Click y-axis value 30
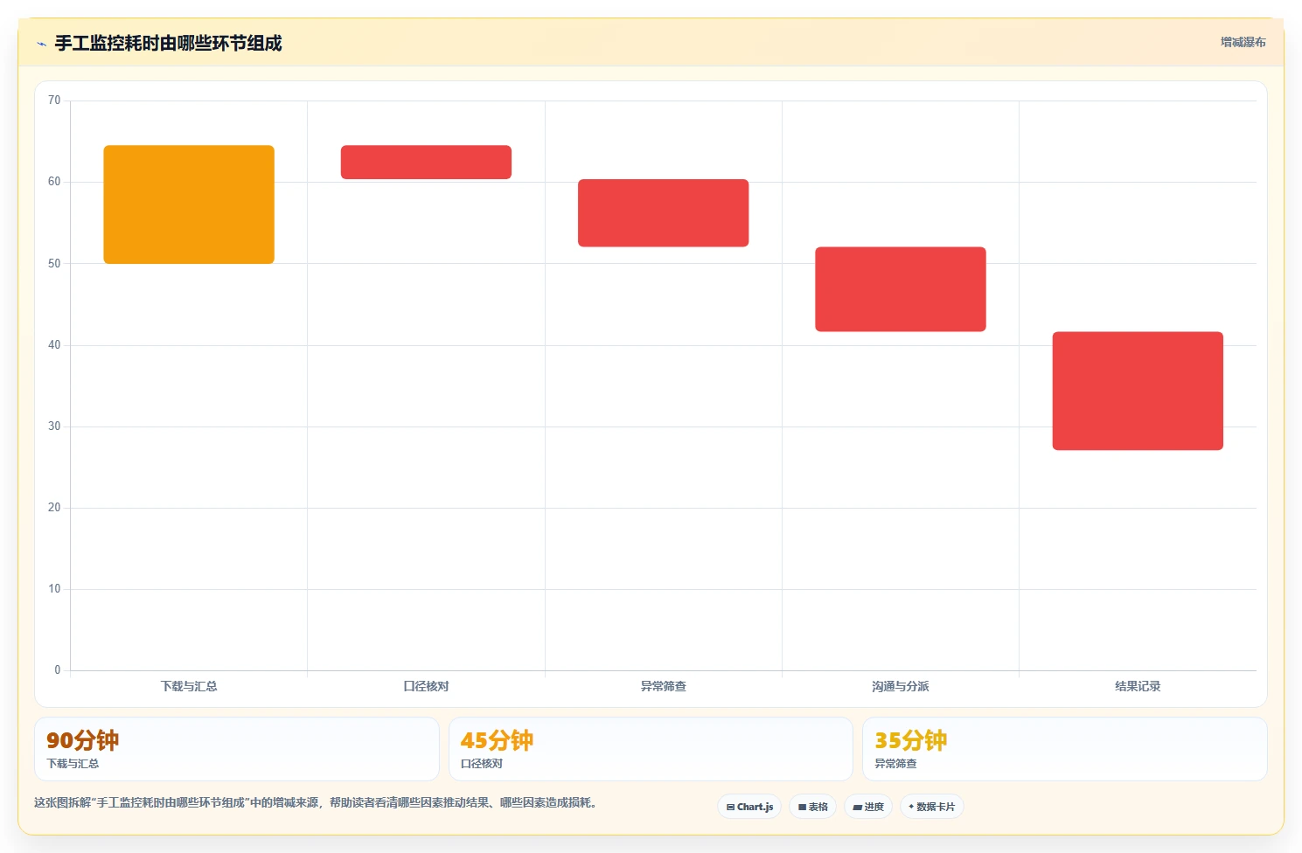Screen dimensions: 1302x853 point(54,426)
